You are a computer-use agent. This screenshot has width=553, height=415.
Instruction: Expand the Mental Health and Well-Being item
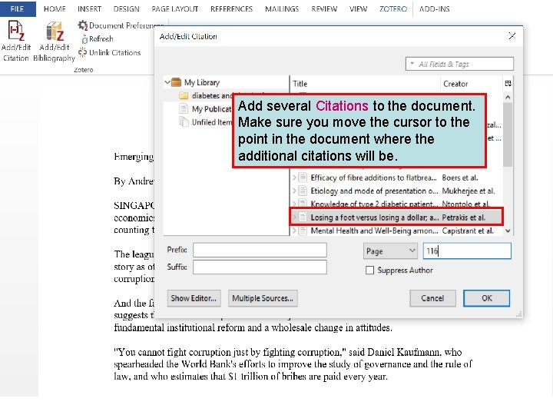[294, 231]
